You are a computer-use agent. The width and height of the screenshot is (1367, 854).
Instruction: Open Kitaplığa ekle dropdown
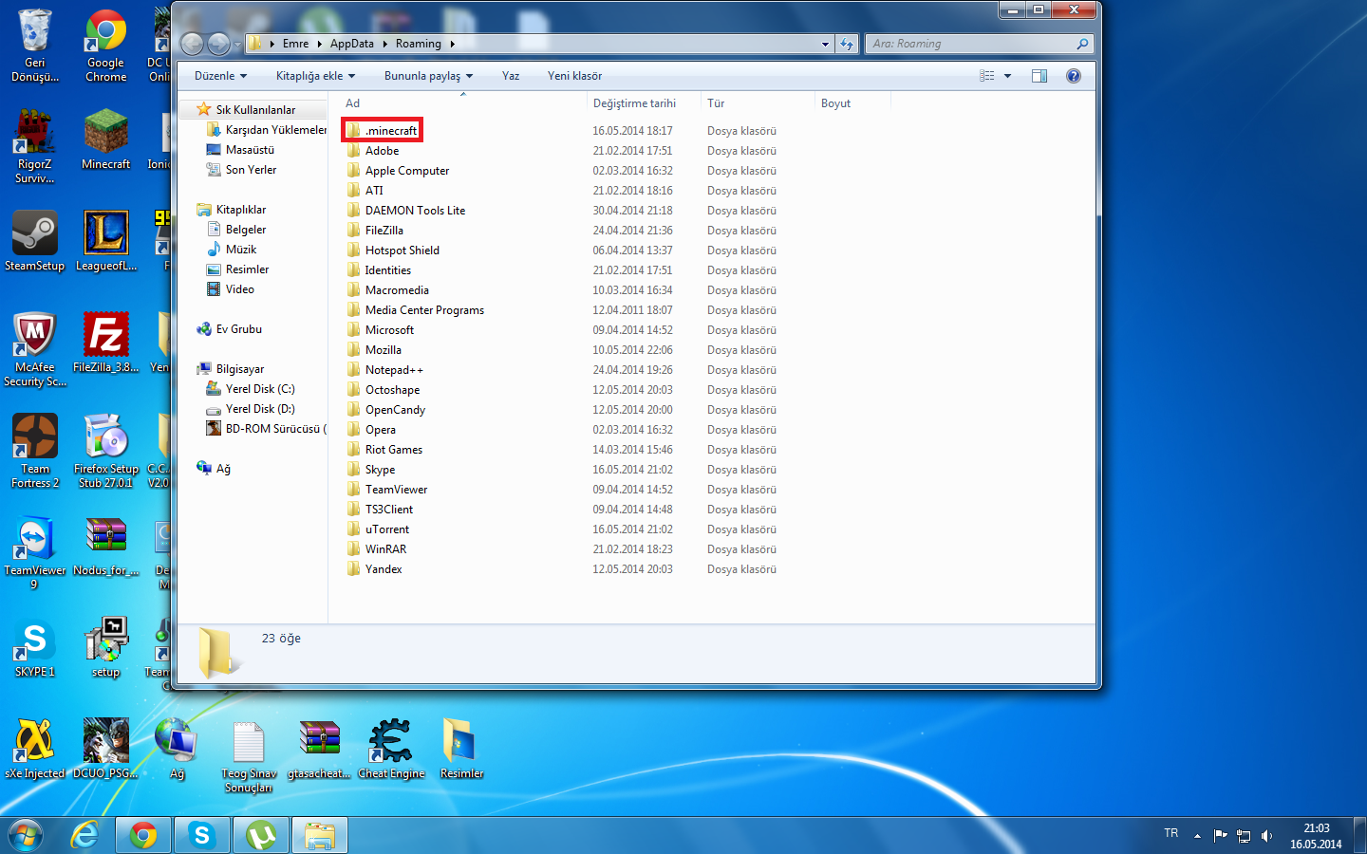tap(315, 76)
